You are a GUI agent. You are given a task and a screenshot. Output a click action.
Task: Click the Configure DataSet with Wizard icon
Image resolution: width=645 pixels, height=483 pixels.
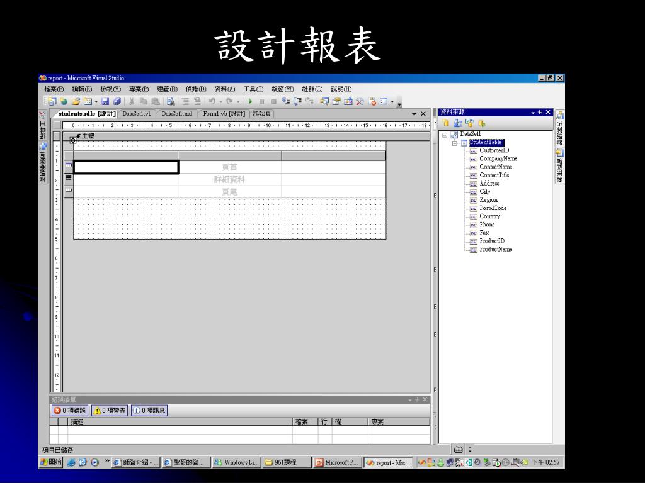(x=469, y=123)
